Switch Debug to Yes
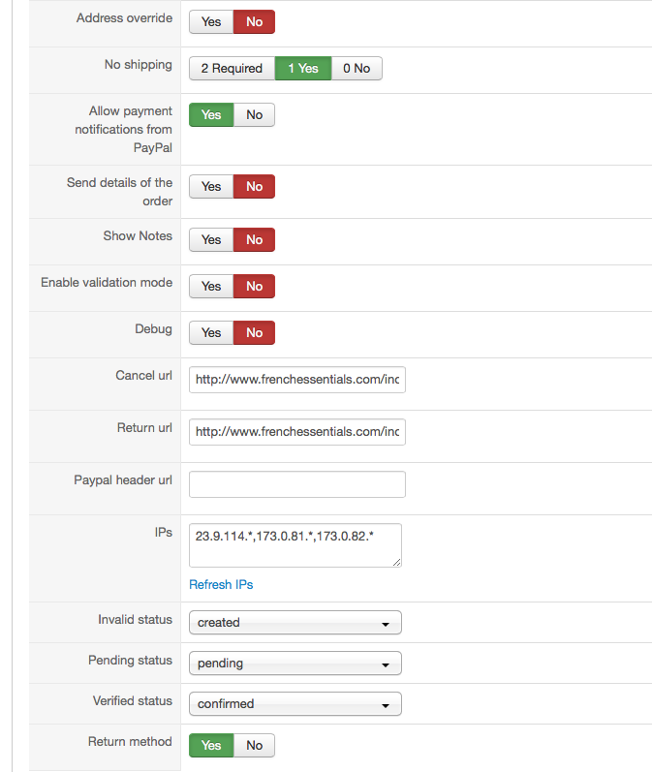The height and width of the screenshot is (772, 652). point(211,333)
